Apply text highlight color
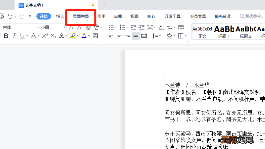 point(73,36)
